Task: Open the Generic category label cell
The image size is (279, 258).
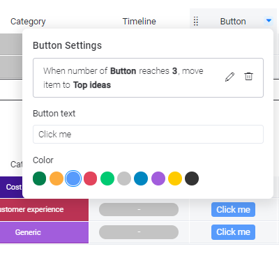Action: [x=44, y=232]
